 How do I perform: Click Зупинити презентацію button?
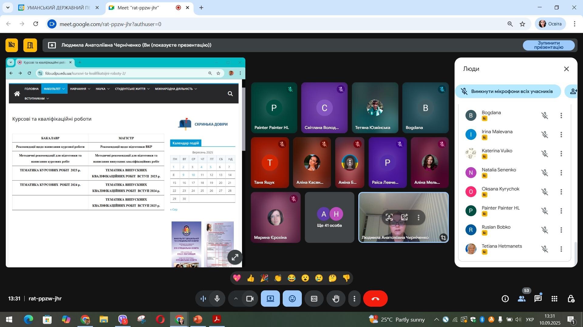(x=548, y=45)
